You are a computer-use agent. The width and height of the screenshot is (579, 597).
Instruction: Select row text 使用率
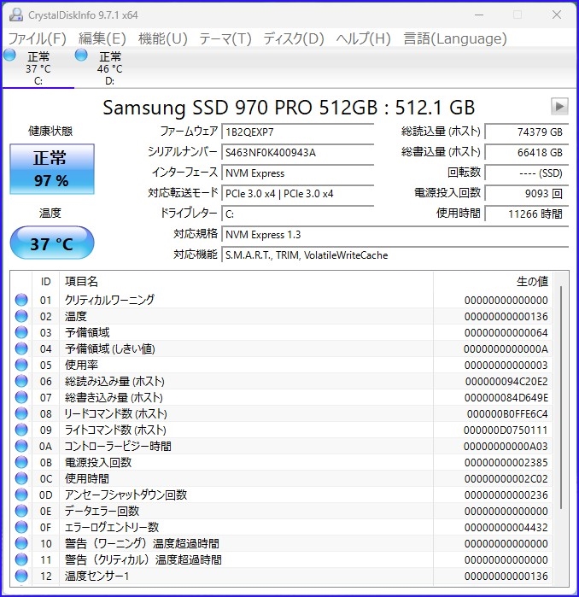(81, 366)
